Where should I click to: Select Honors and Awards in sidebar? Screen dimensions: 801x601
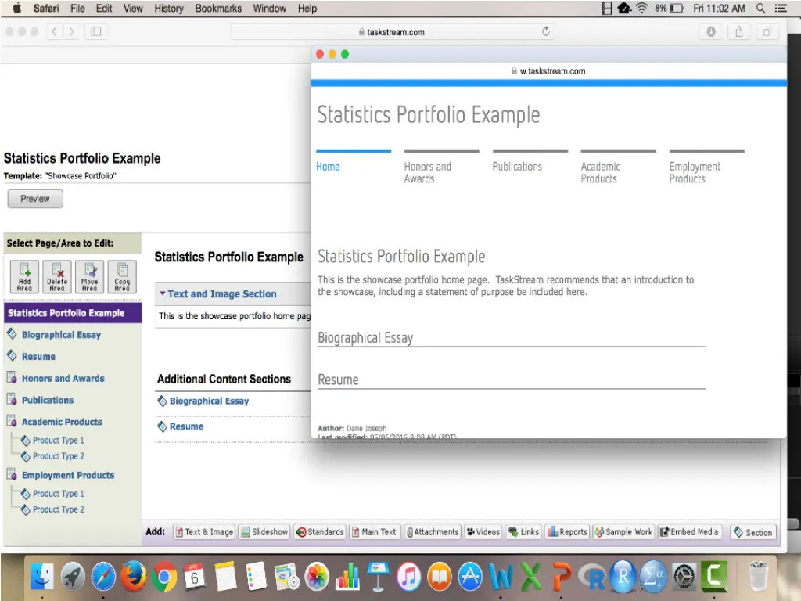[63, 379]
